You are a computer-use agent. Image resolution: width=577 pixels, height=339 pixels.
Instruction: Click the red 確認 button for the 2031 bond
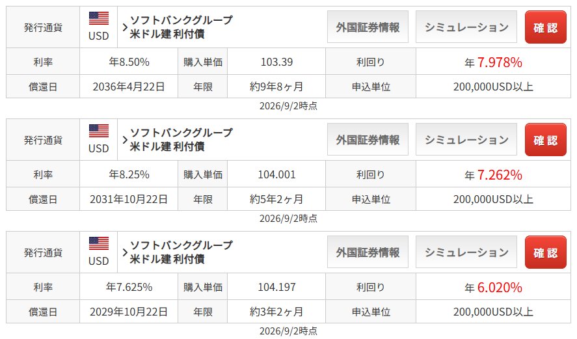pyautogui.click(x=545, y=140)
